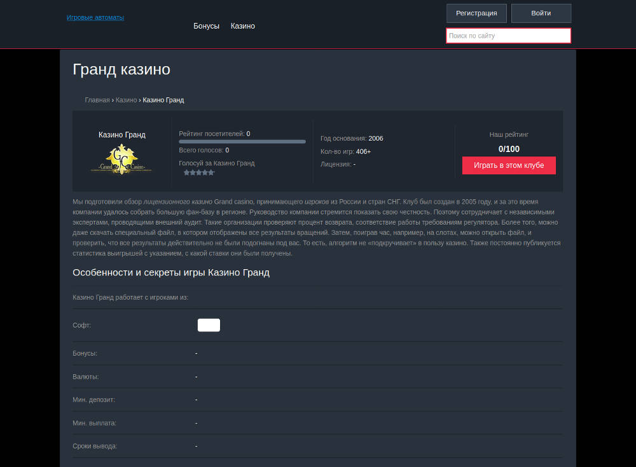The height and width of the screenshot is (467, 636).
Task: Open the Игровые автоматы link
Action: pyautogui.click(x=95, y=17)
